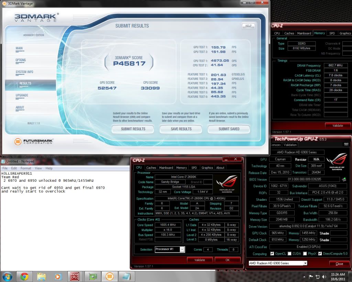Open CPU tab in CPU-Z Memory window
This screenshot has width=352, height=282.
coord(277,33)
